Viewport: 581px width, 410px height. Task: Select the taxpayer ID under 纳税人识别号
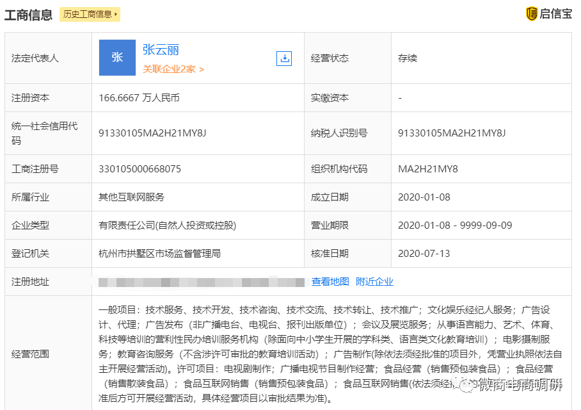pyautogui.click(x=452, y=133)
